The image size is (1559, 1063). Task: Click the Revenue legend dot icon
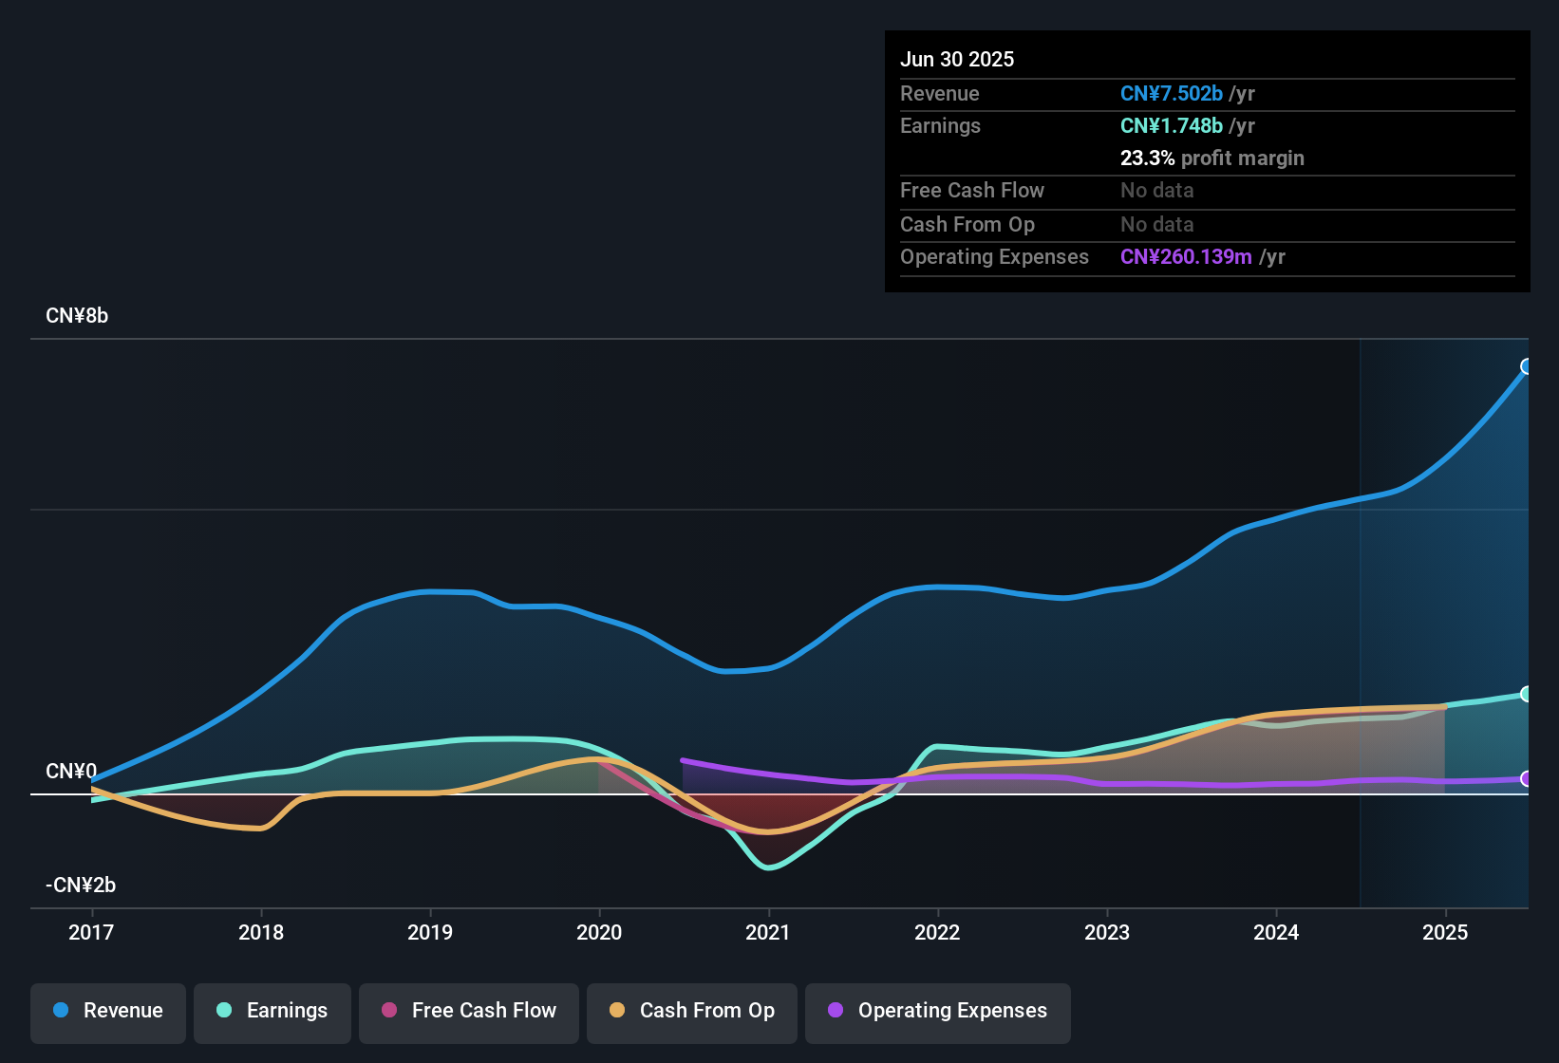60,1011
